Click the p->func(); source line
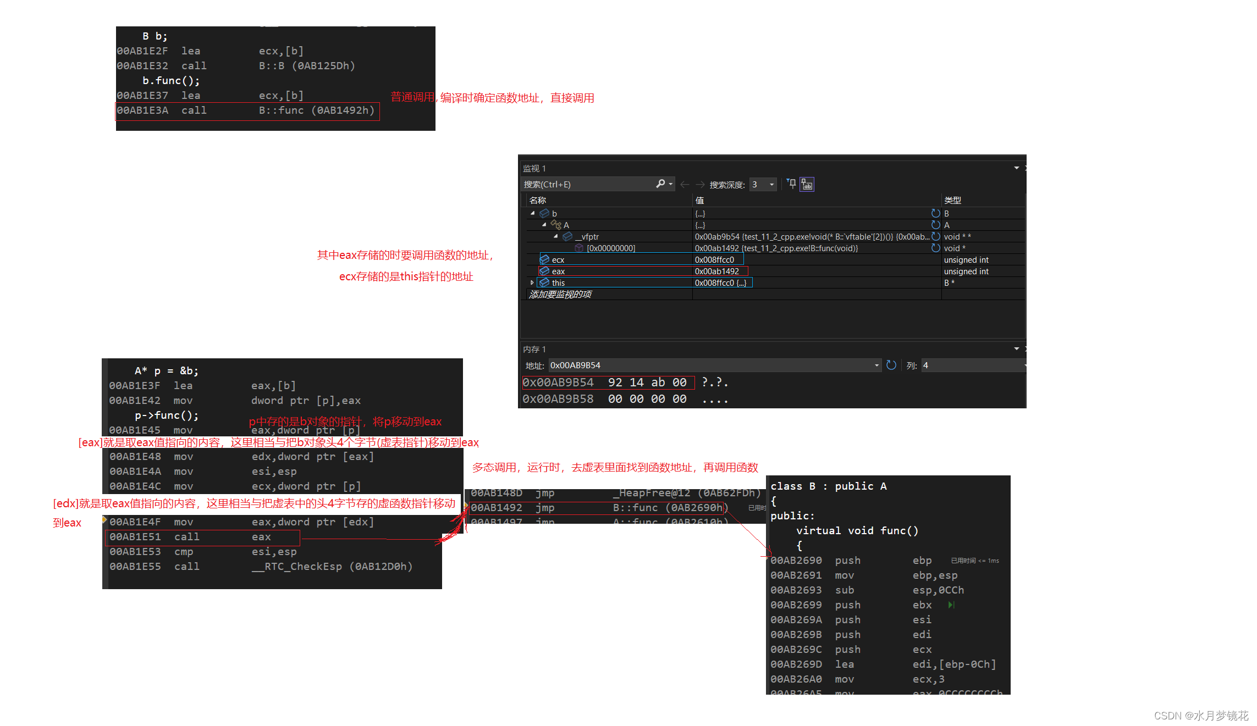The image size is (1257, 726). (167, 415)
